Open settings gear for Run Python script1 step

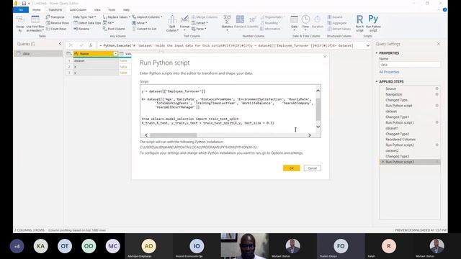click(x=437, y=122)
